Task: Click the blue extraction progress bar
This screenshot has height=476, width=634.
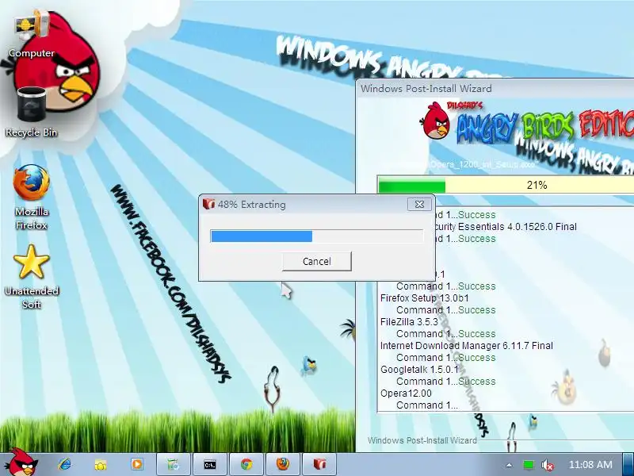Action: point(316,236)
